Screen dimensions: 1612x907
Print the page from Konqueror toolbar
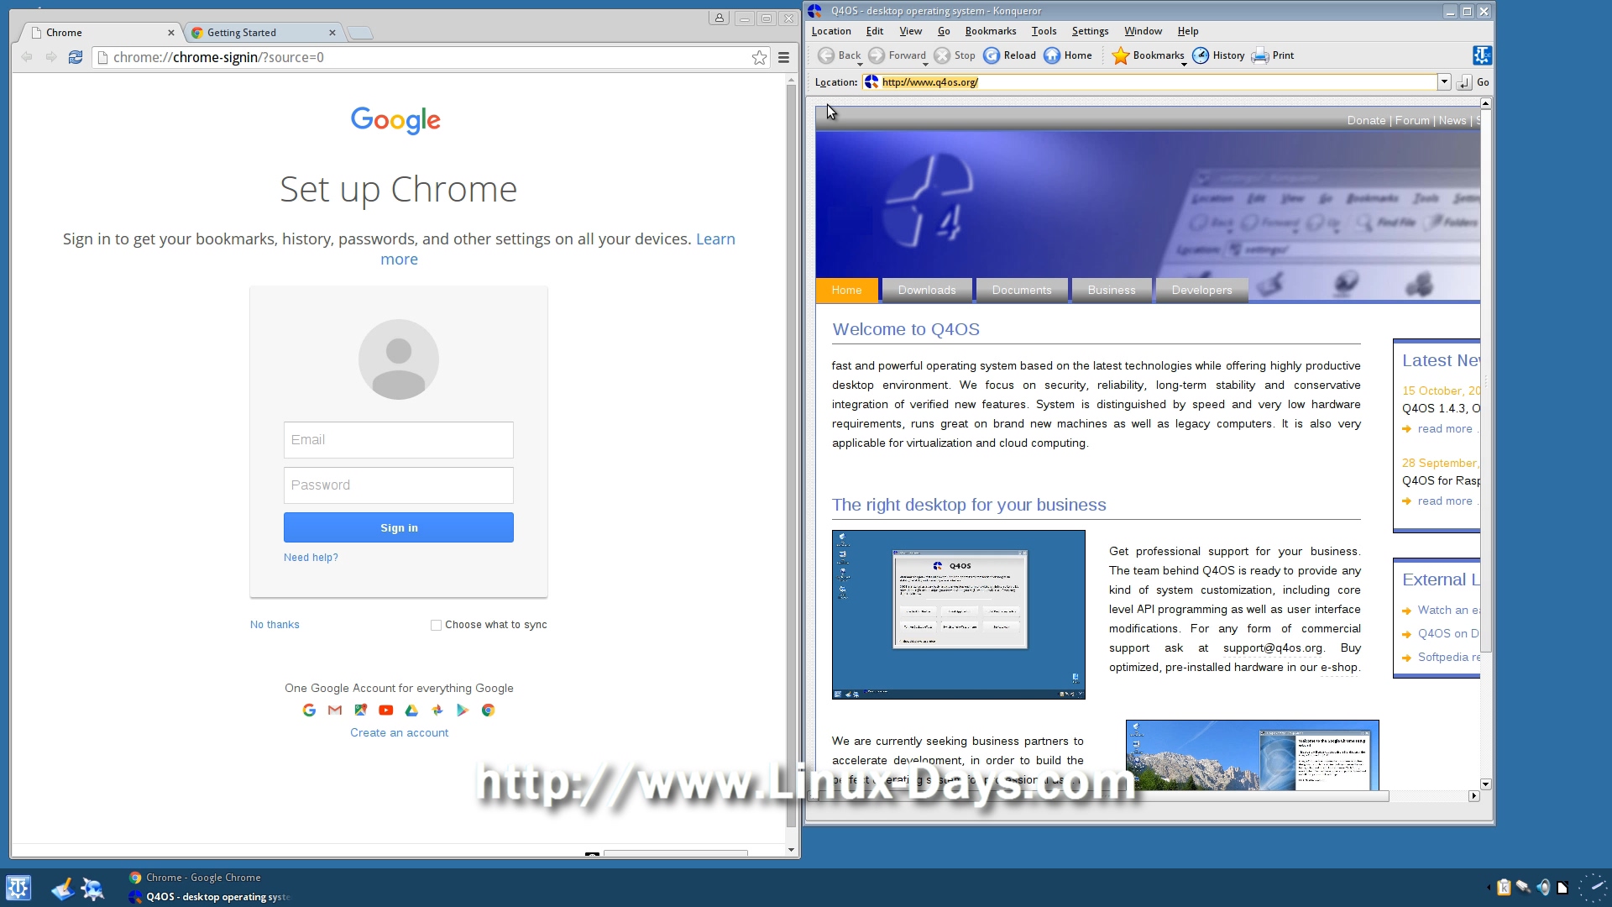[x=1273, y=55]
